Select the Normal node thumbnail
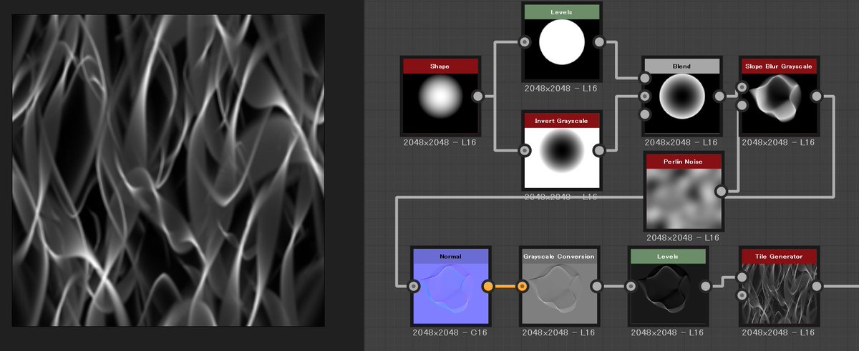The image size is (859, 351). pyautogui.click(x=450, y=293)
